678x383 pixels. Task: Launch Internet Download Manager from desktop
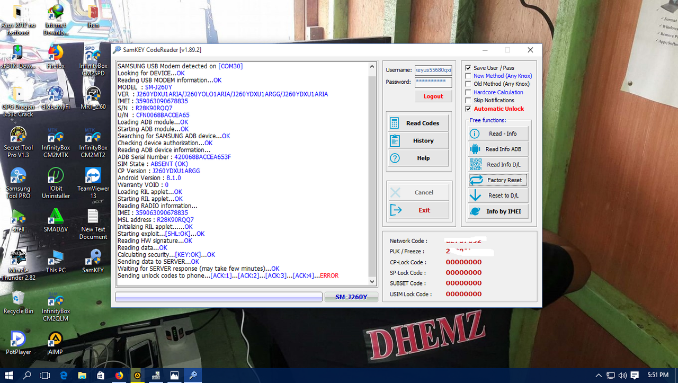(56, 20)
